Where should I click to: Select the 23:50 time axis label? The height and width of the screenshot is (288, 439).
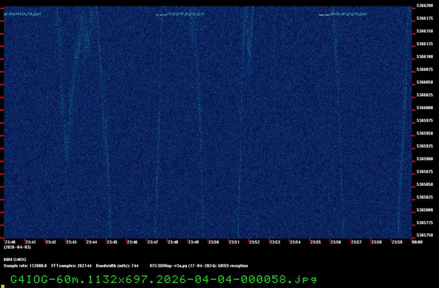tap(213, 242)
